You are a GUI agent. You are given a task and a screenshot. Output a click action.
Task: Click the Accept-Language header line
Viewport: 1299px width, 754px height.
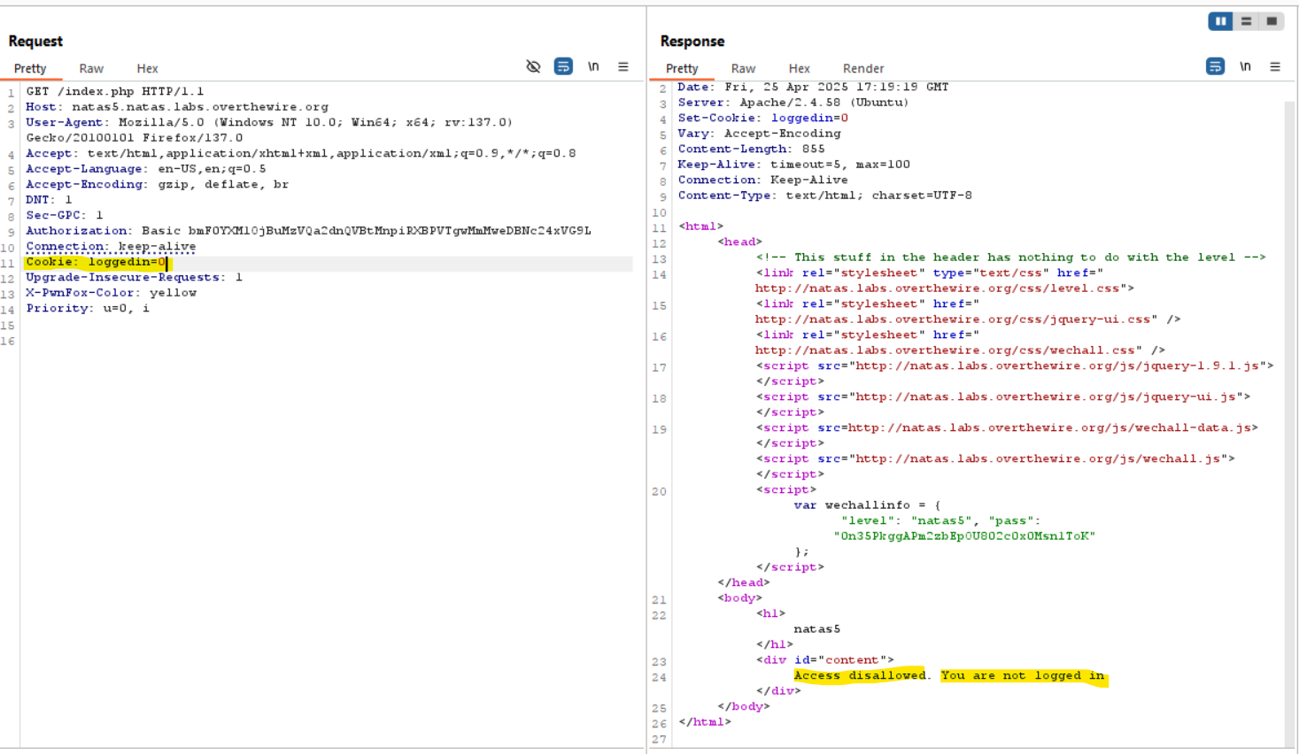pyautogui.click(x=146, y=169)
